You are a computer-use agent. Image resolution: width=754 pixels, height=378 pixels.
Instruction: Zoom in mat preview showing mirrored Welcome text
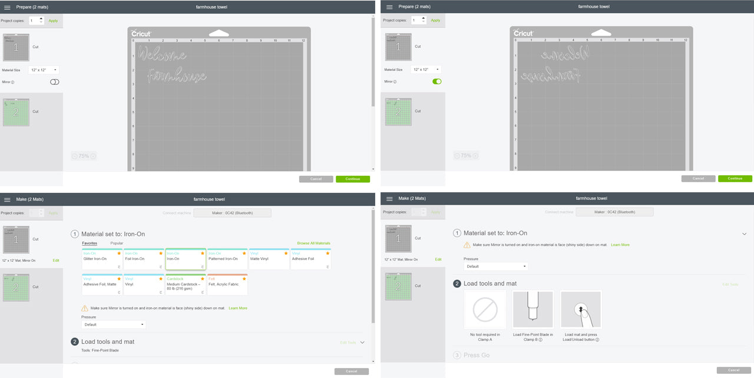tap(475, 156)
